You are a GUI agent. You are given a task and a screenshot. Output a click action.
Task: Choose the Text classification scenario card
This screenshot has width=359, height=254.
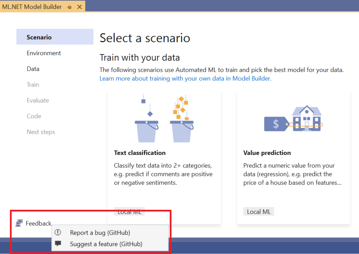(164, 158)
